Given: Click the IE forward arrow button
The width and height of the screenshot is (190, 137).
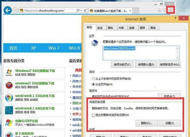Looking at the screenshot, I should (15, 11).
